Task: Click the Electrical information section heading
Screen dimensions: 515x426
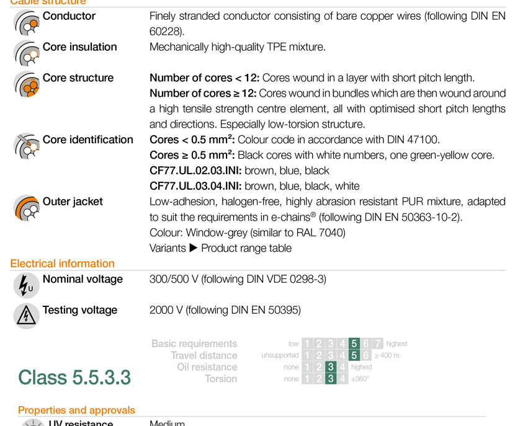Action: pyautogui.click(x=63, y=264)
